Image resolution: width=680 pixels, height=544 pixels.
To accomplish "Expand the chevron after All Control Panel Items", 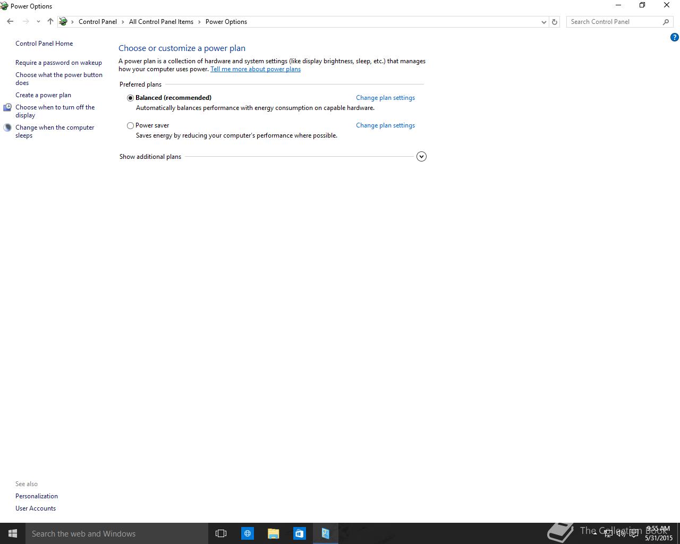I will coord(200,22).
